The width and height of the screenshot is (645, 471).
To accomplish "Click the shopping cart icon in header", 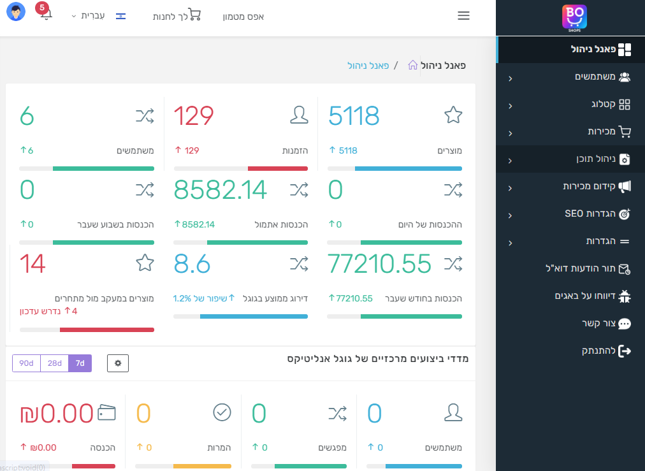I will [x=195, y=15].
